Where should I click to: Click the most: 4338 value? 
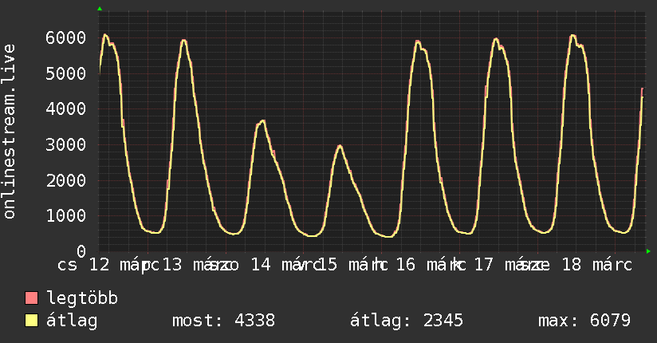coord(223,321)
